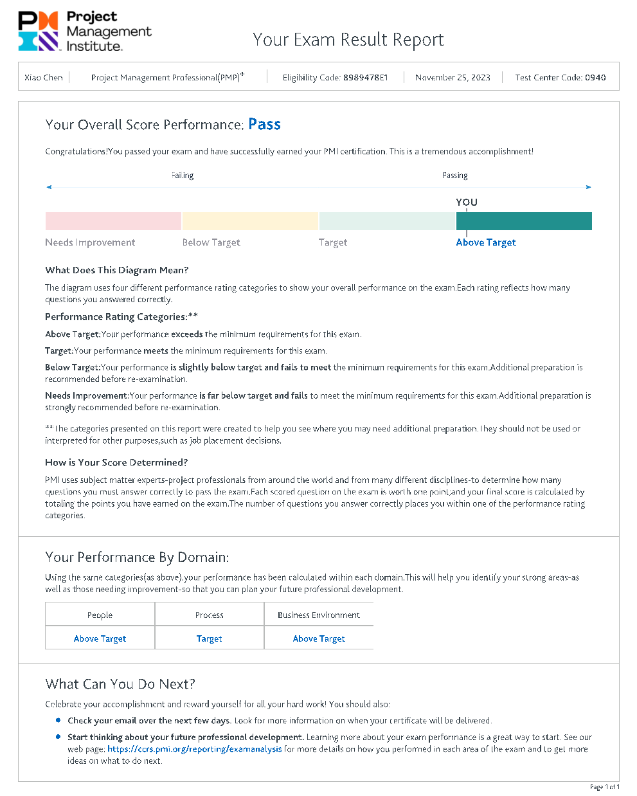Click the Eligibility Code 8989478E1 field
Image resolution: width=637 pixels, height=796 pixels.
tap(335, 78)
